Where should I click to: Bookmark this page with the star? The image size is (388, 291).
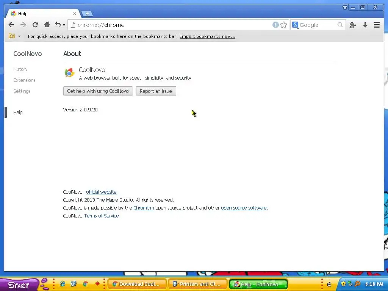283,25
